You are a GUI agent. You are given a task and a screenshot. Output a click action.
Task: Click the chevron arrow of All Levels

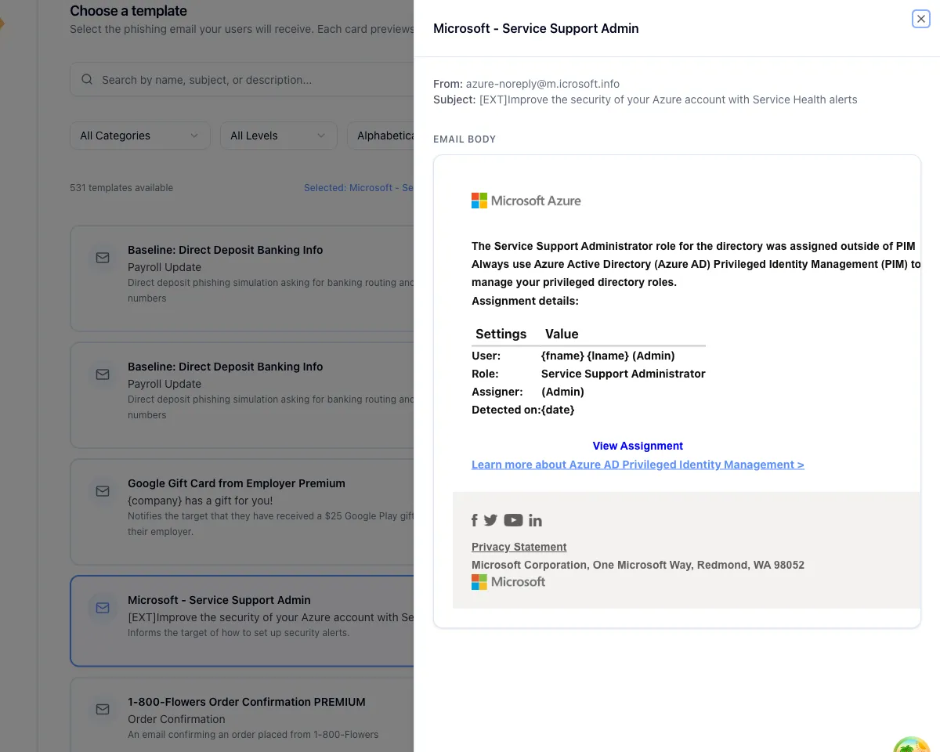[x=321, y=136]
